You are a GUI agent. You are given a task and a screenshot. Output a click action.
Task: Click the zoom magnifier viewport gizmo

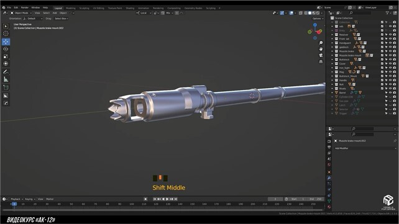(321, 43)
